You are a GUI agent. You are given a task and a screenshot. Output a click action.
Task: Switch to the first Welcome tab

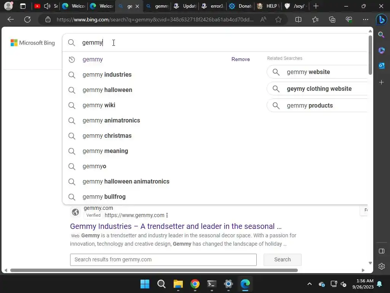click(x=74, y=6)
